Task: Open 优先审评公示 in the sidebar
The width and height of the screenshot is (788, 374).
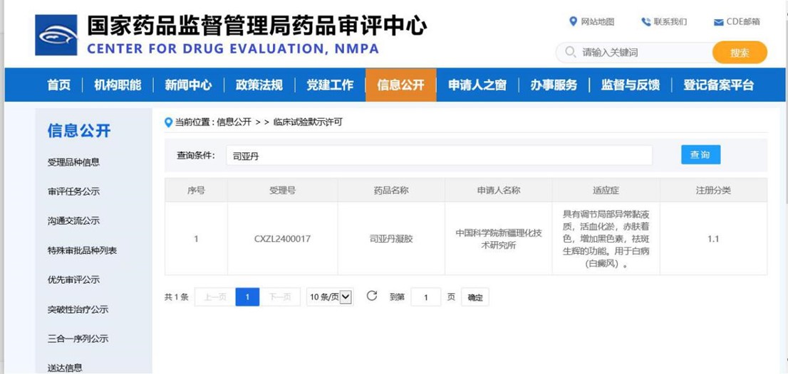Action: (73, 279)
